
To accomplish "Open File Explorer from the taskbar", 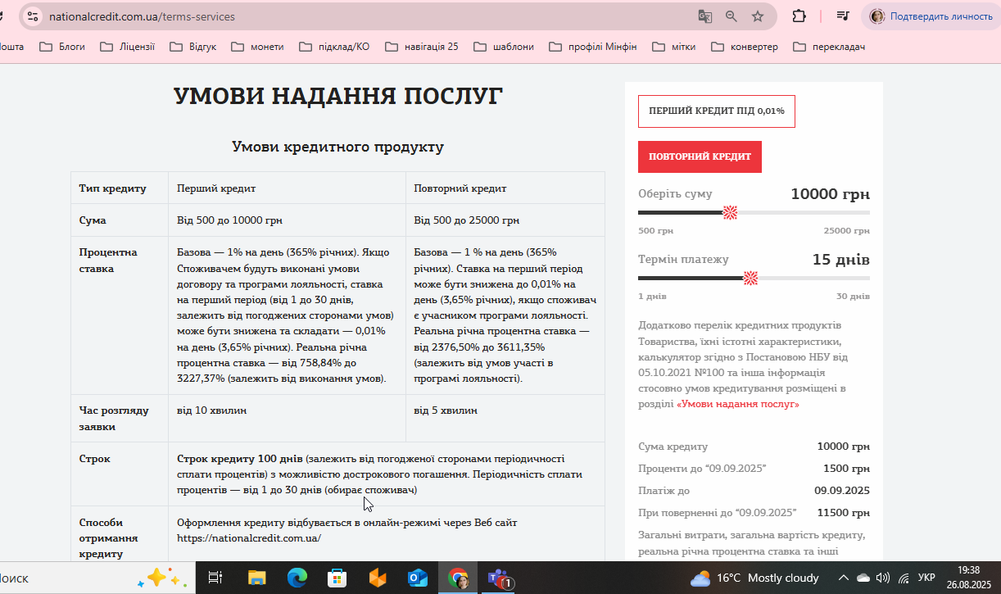I will (x=256, y=578).
